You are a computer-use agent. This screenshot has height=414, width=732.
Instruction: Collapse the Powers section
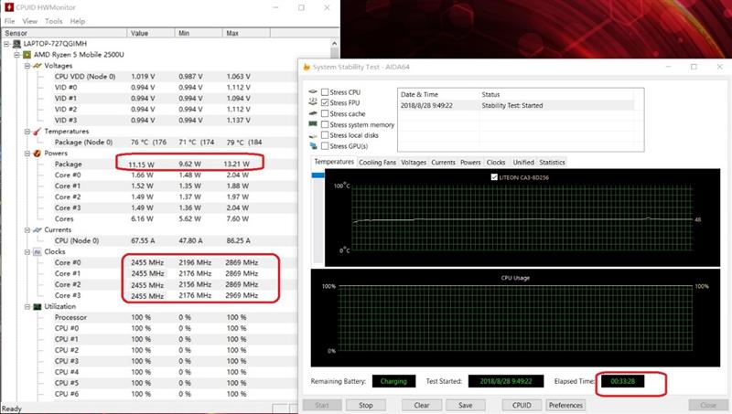tap(27, 154)
